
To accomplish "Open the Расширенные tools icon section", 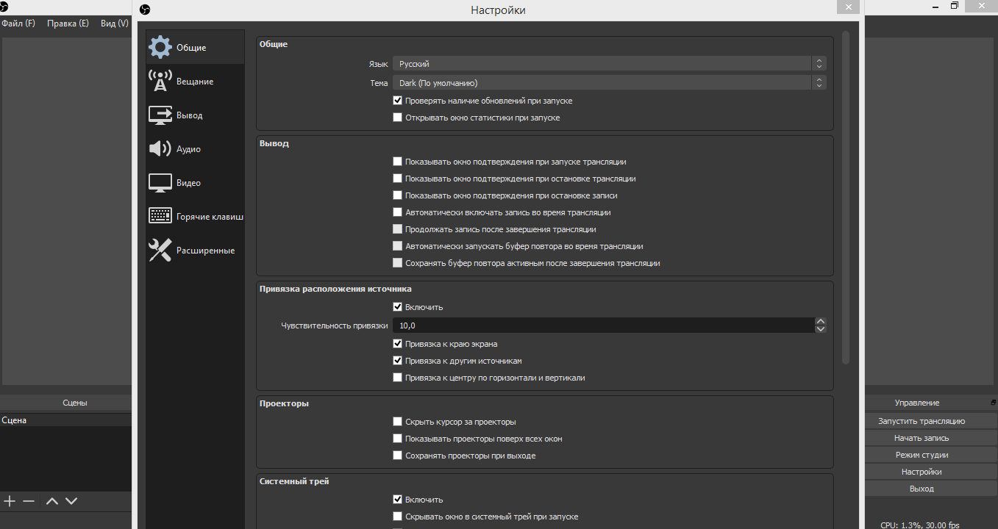I will [x=160, y=251].
